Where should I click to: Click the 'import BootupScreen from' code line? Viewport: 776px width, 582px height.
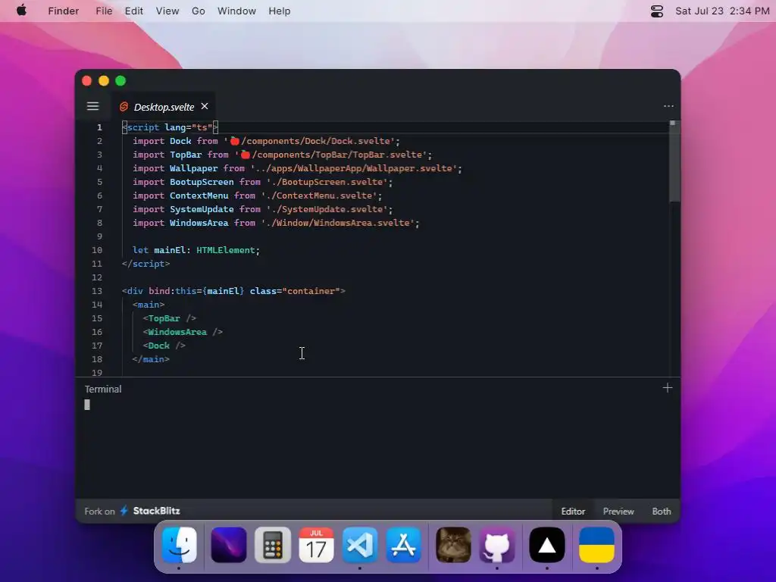[262, 182]
